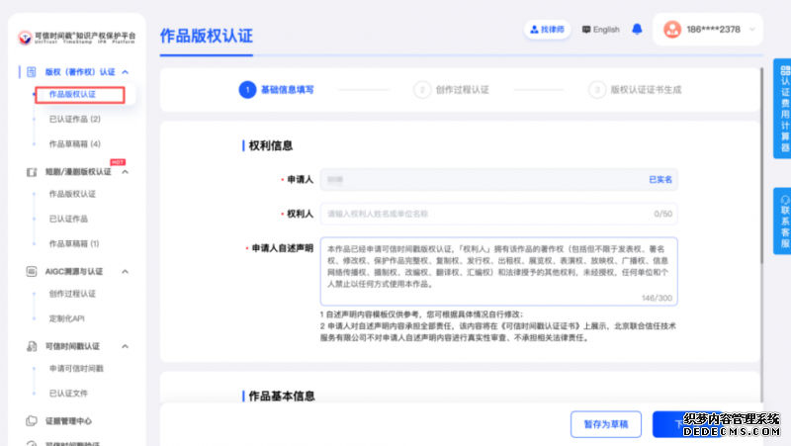This screenshot has height=446, width=791.
Task: Click the user avatar icon
Action: click(x=672, y=30)
